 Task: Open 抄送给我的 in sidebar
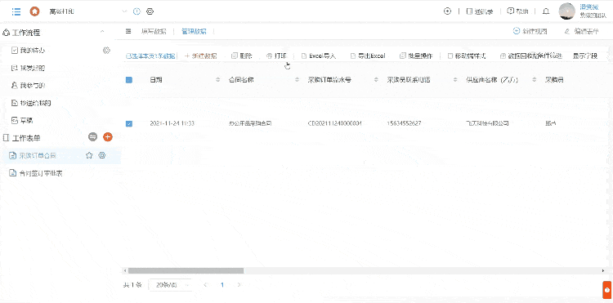point(31,103)
